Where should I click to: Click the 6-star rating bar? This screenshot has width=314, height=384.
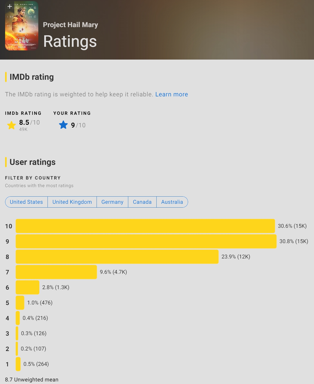pos(28,287)
